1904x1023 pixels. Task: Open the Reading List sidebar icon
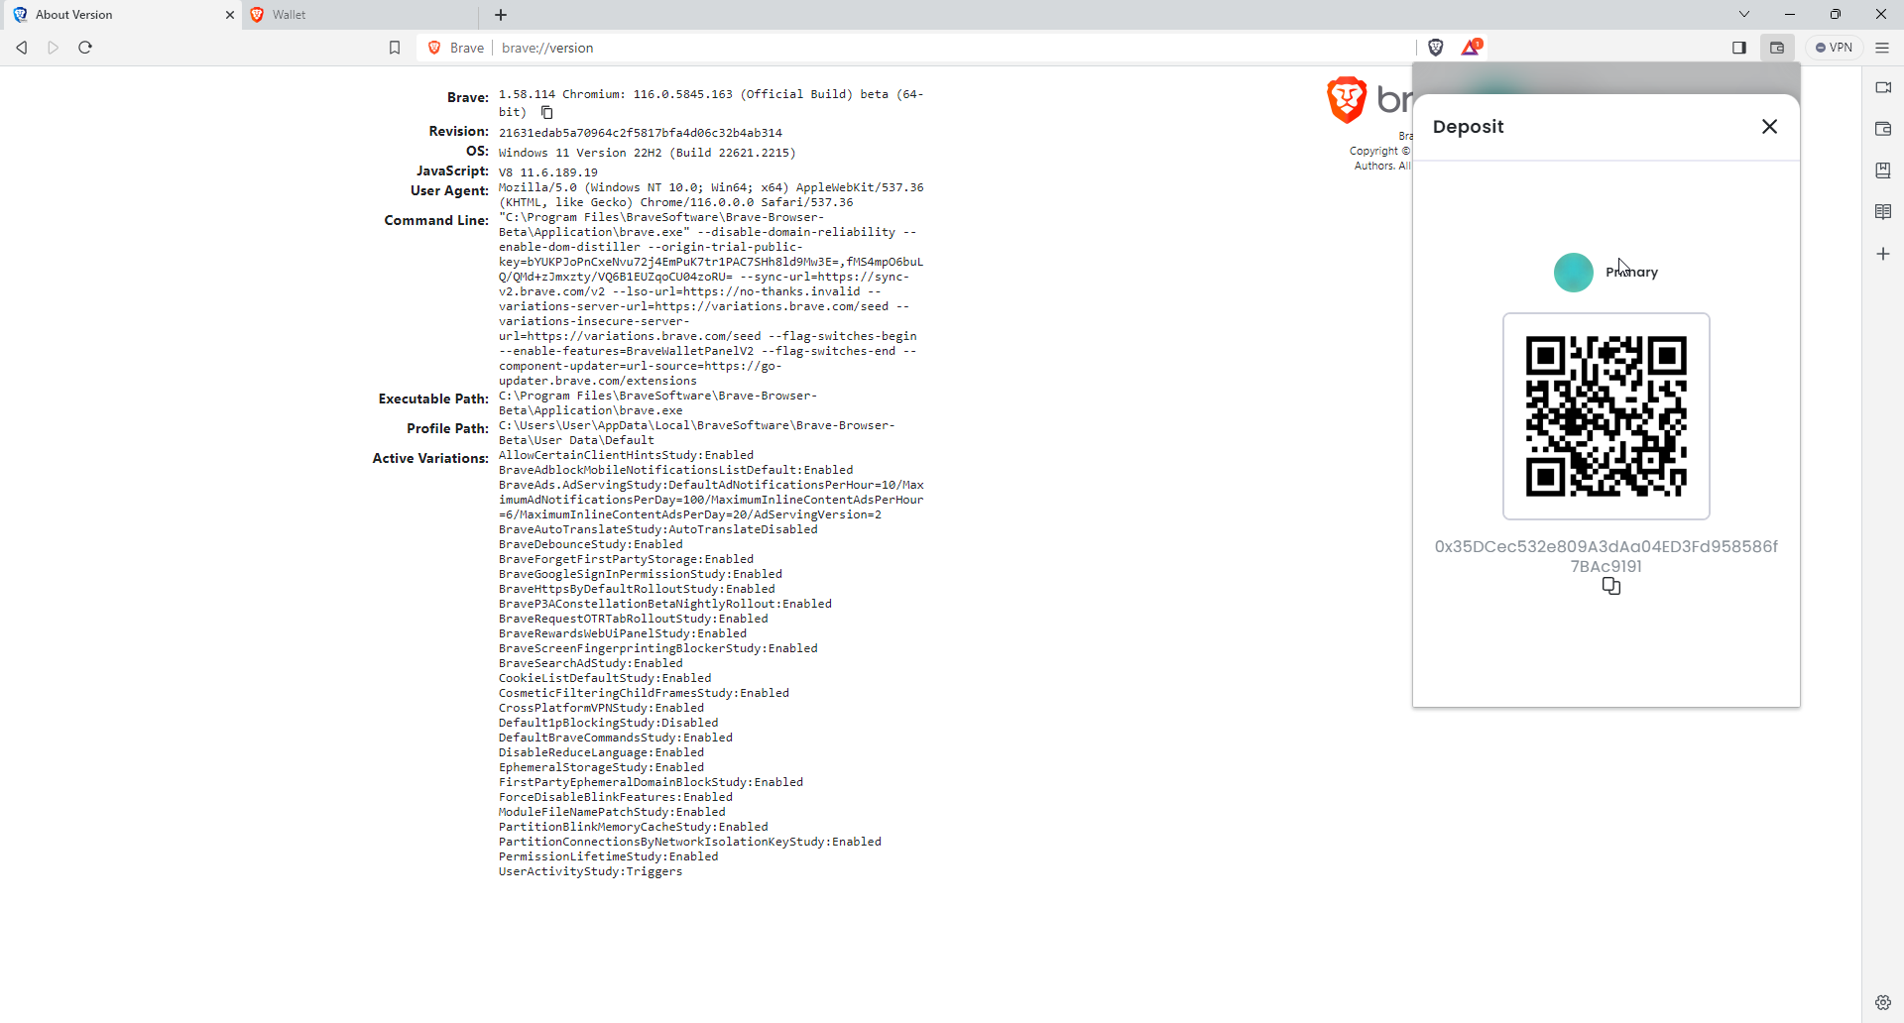tap(1883, 210)
